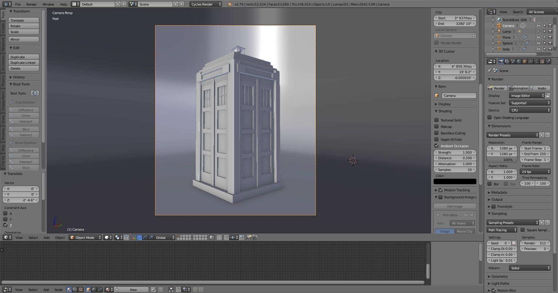The width and height of the screenshot is (558, 293).
Task: Open the File menu
Action: point(18,4)
